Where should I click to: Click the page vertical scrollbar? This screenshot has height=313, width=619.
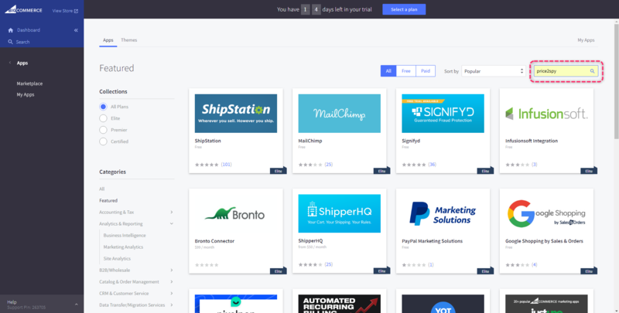click(x=616, y=81)
